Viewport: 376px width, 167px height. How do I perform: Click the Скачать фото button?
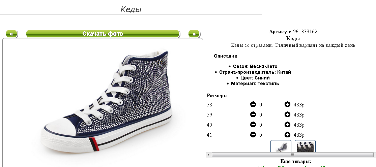103,34
